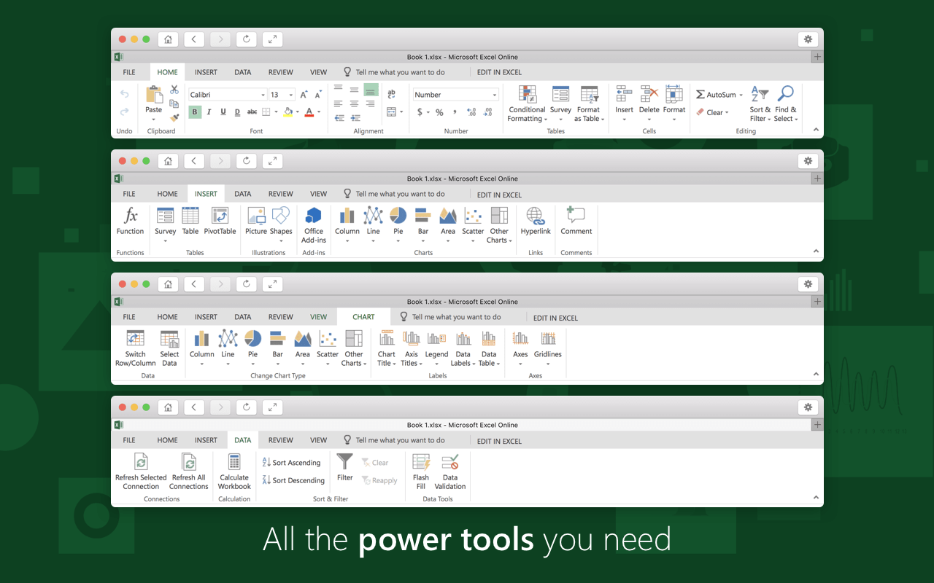The width and height of the screenshot is (934, 583).
Task: Click the new tab plus in CHART window
Action: (x=818, y=302)
